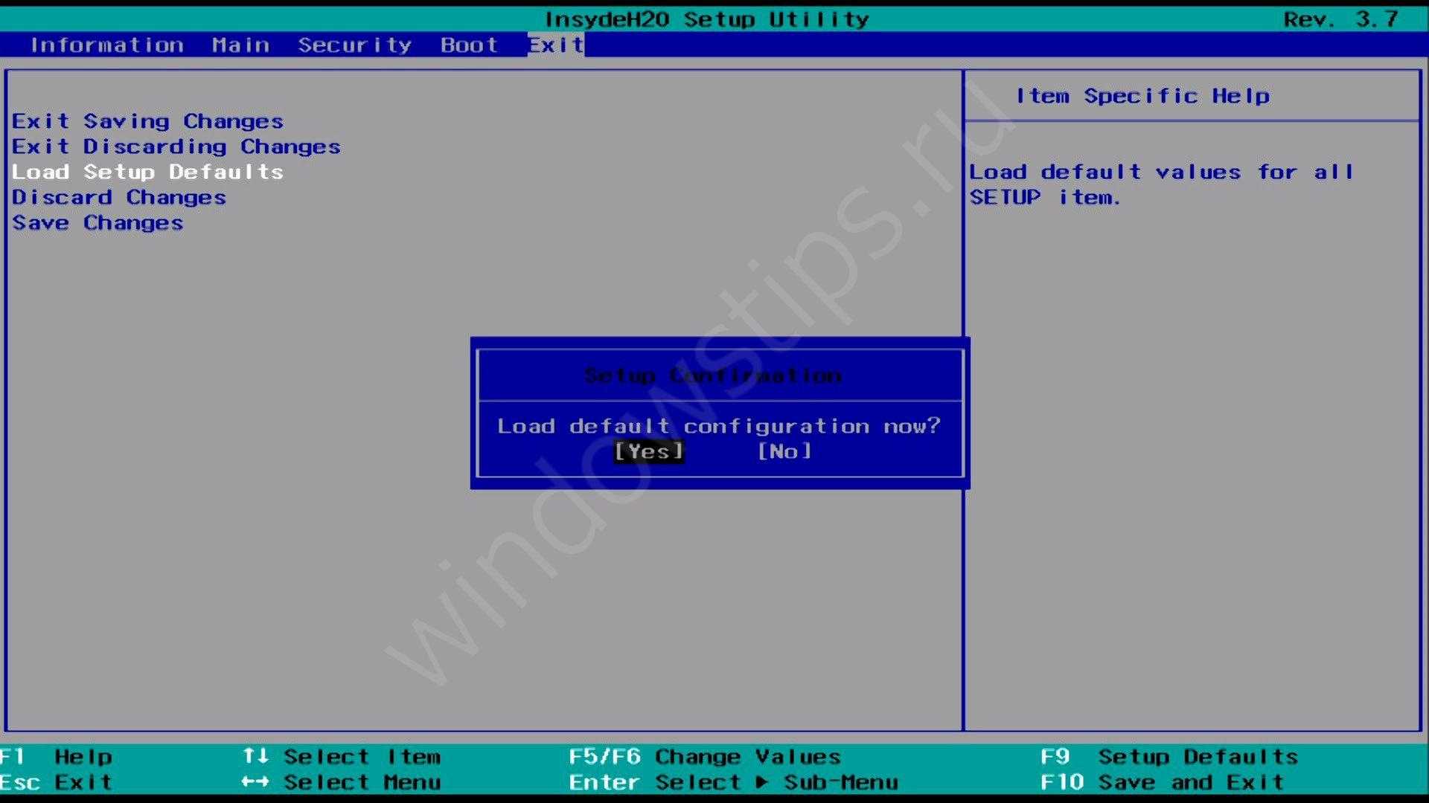
Task: Choose [No] in the Setup Confirmation dialog
Action: (784, 451)
